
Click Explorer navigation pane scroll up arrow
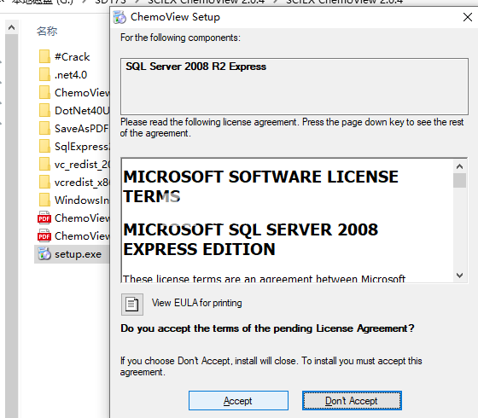[12, 27]
